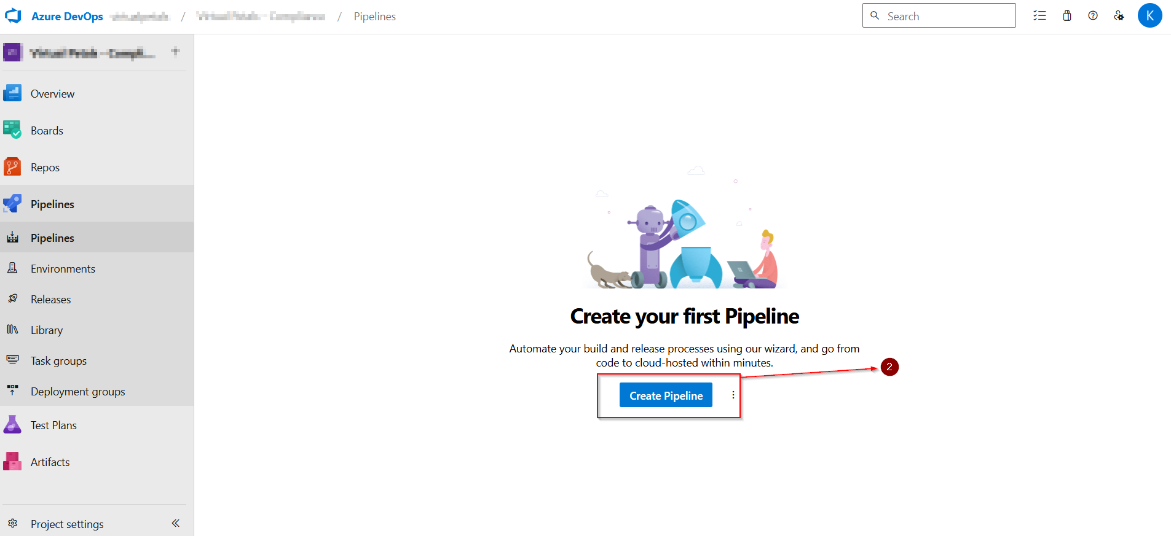Open the Boards hub icon

pyautogui.click(x=12, y=130)
